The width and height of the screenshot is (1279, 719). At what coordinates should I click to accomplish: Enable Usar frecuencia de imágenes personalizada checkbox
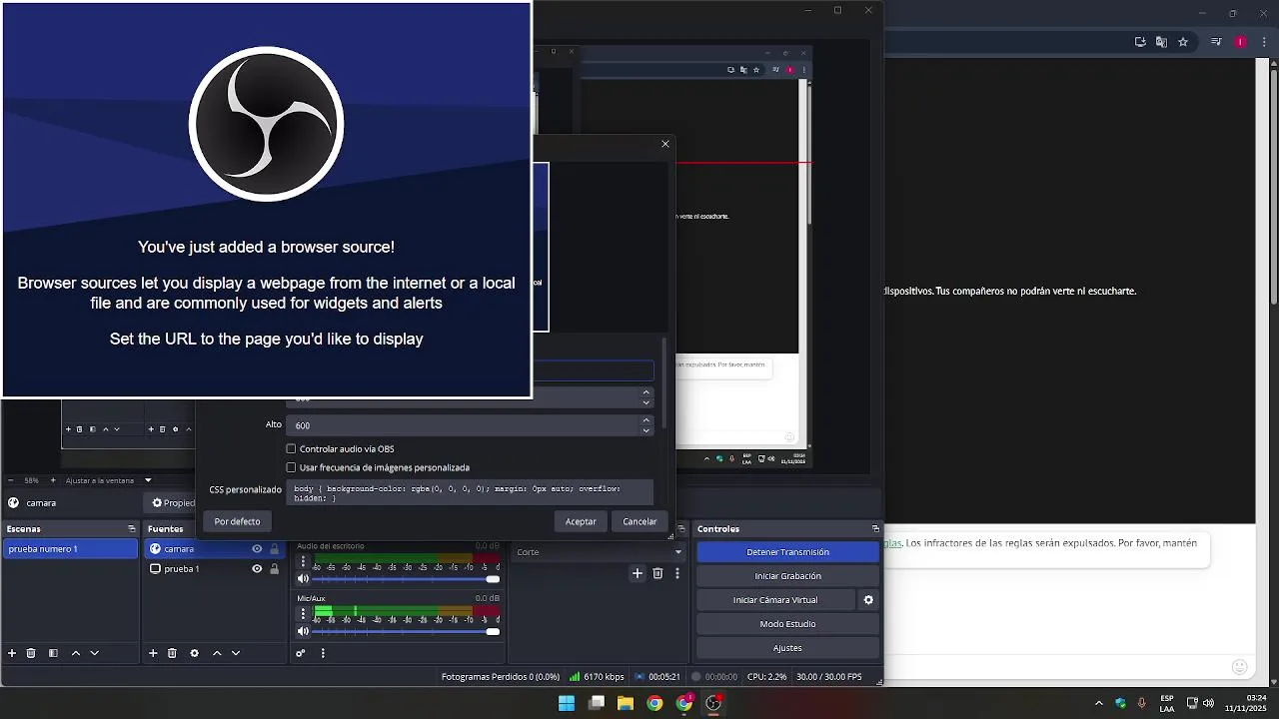291,467
